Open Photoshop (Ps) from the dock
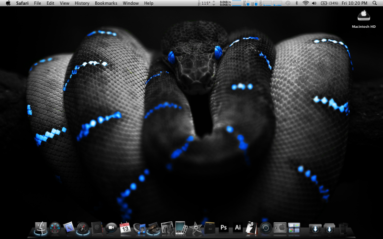The width and height of the screenshot is (383, 239). click(x=224, y=228)
